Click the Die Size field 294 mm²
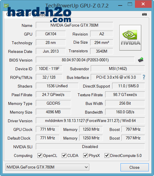 pos(102,42)
